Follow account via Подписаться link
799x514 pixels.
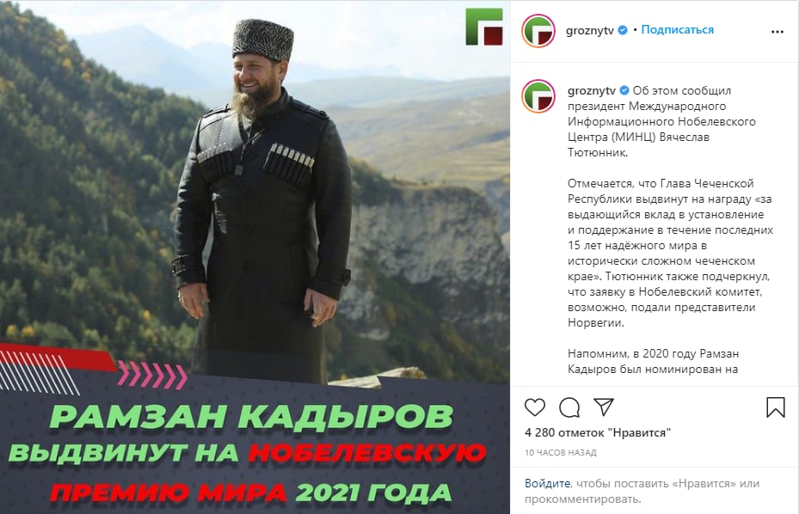(677, 29)
